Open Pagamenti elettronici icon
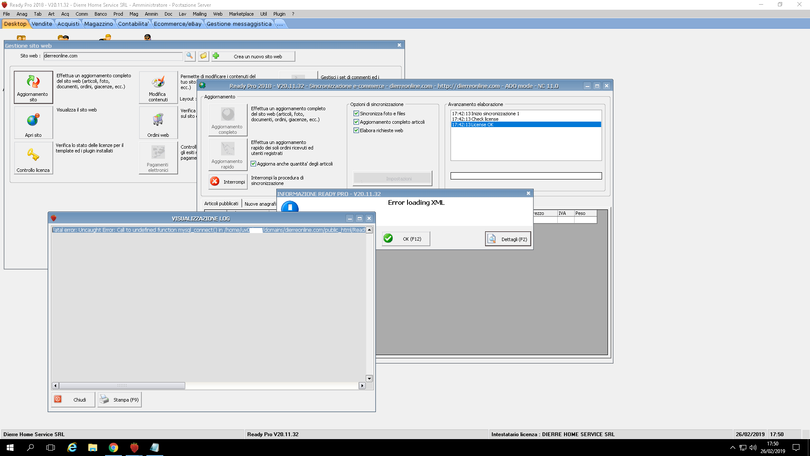This screenshot has width=810, height=456. 158,158
